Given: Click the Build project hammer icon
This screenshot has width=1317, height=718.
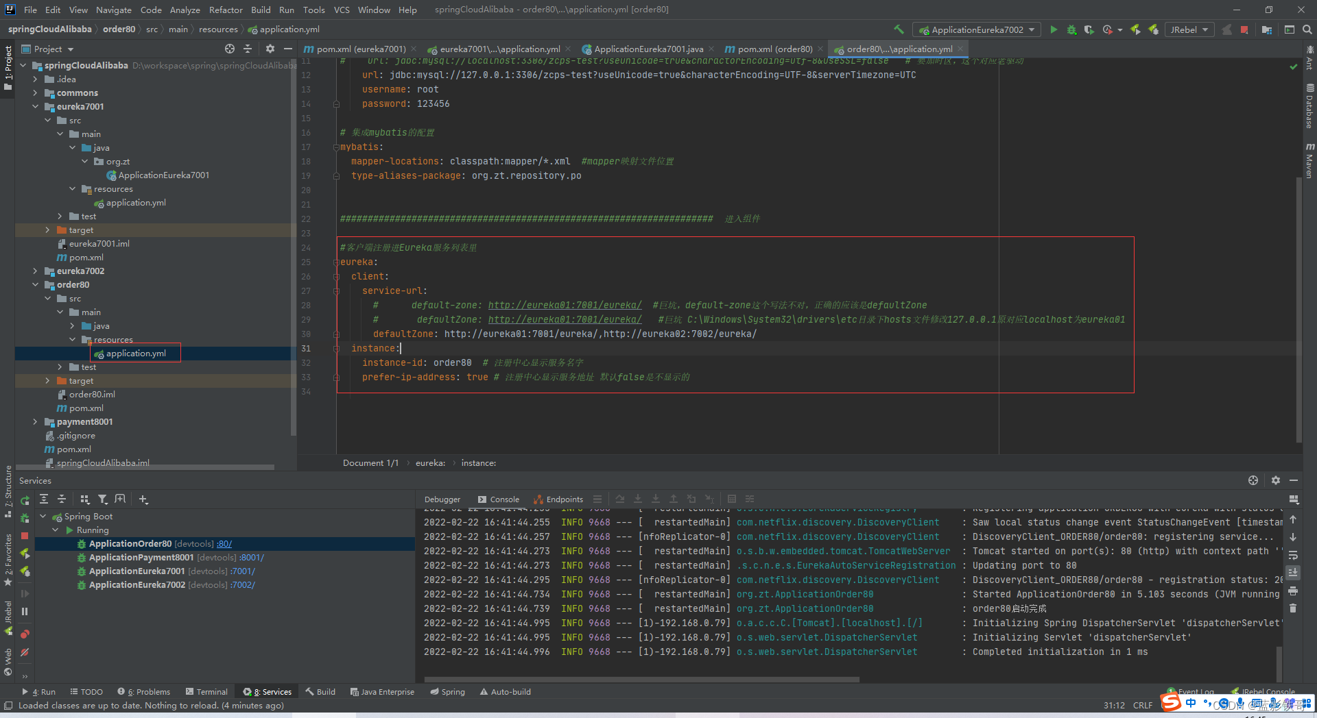Looking at the screenshot, I should pyautogui.click(x=899, y=29).
